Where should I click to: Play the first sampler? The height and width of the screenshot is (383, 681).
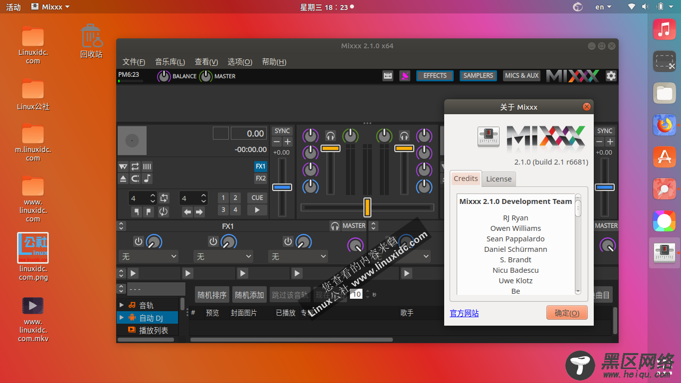(x=133, y=273)
